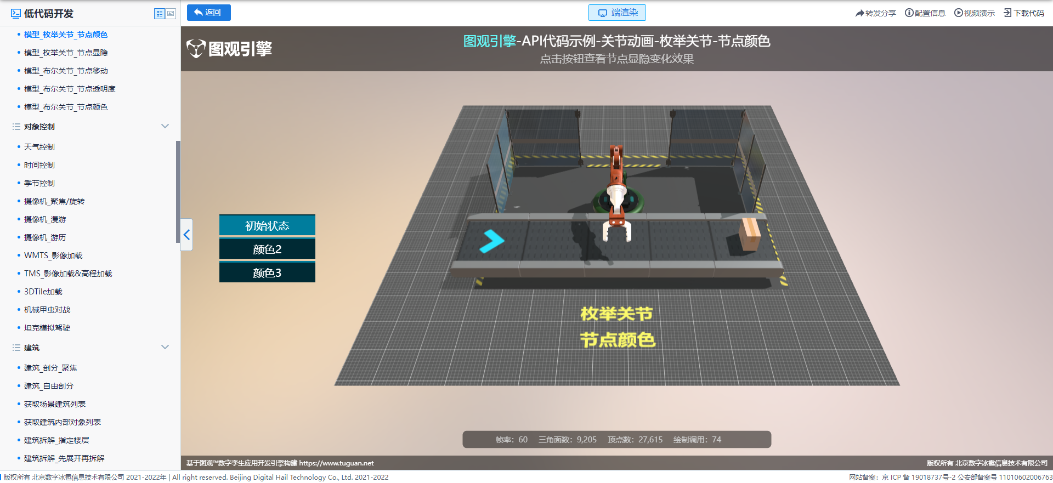Open 模型_布尔关节_节点移动 example

pyautogui.click(x=66, y=71)
